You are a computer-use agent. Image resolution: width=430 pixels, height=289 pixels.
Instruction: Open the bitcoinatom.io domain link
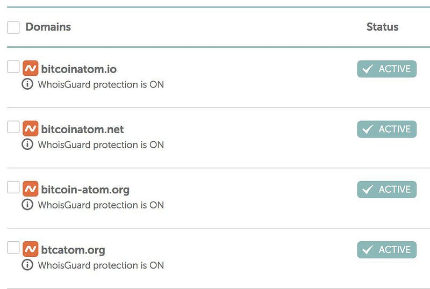(x=79, y=69)
